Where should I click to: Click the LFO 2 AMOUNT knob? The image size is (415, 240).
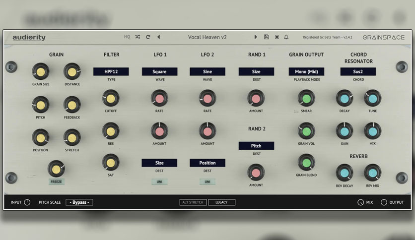point(207,131)
